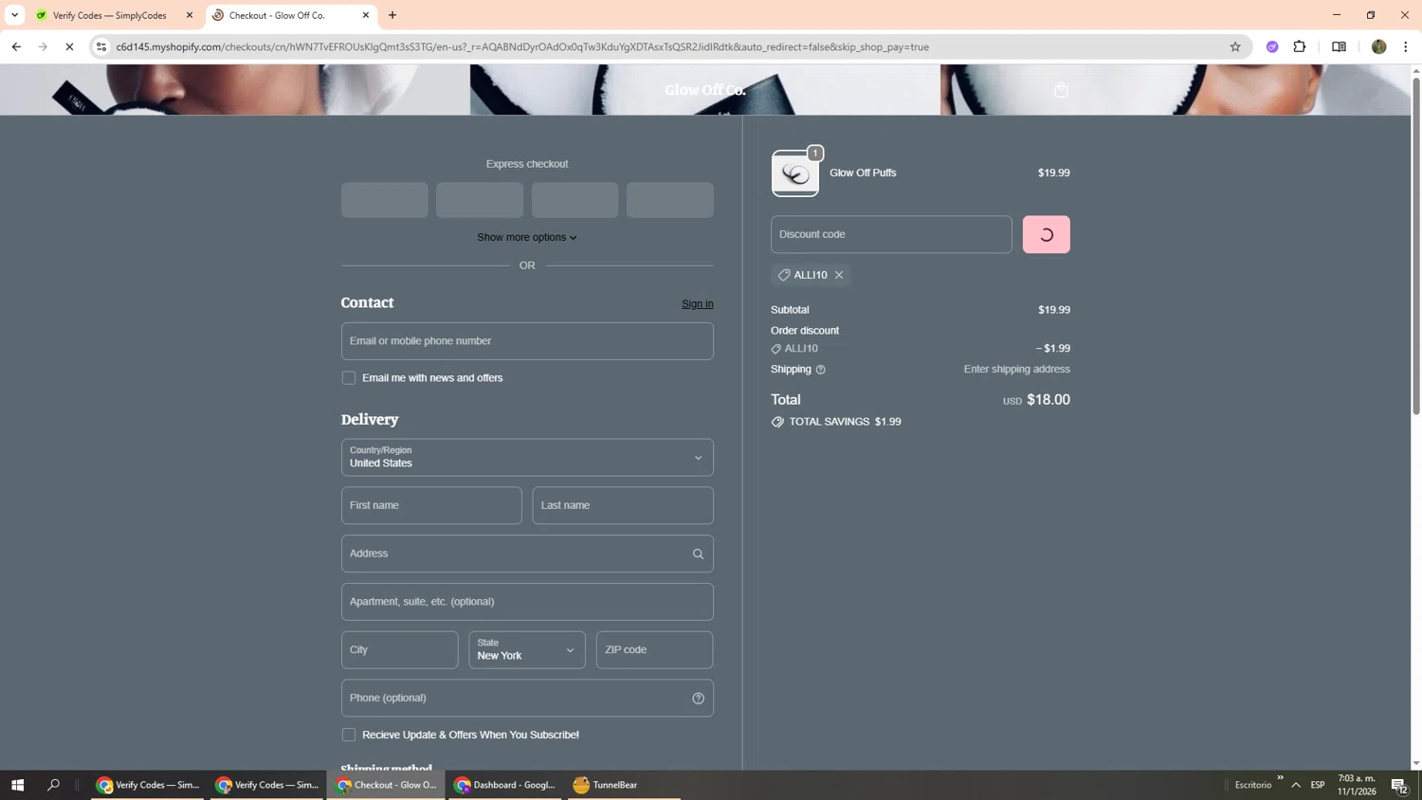
Task: Open notification center icon
Action: click(1399, 785)
